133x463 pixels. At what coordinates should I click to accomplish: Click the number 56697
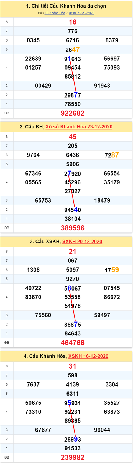[112, 59]
